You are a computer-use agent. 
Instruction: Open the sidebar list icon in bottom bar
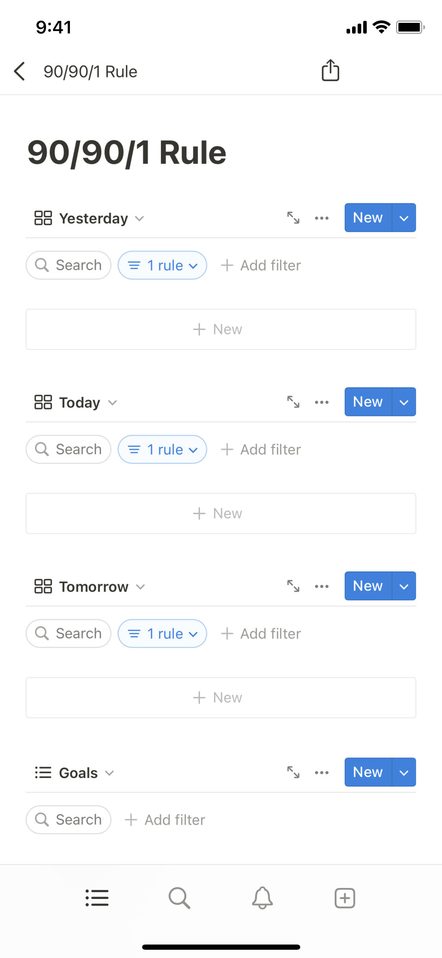(x=97, y=898)
